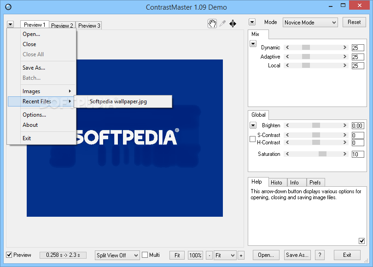Image resolution: width=373 pixels, height=267 pixels.
Task: Click the ContrastMaster title bar app icon
Action: pos(8,7)
